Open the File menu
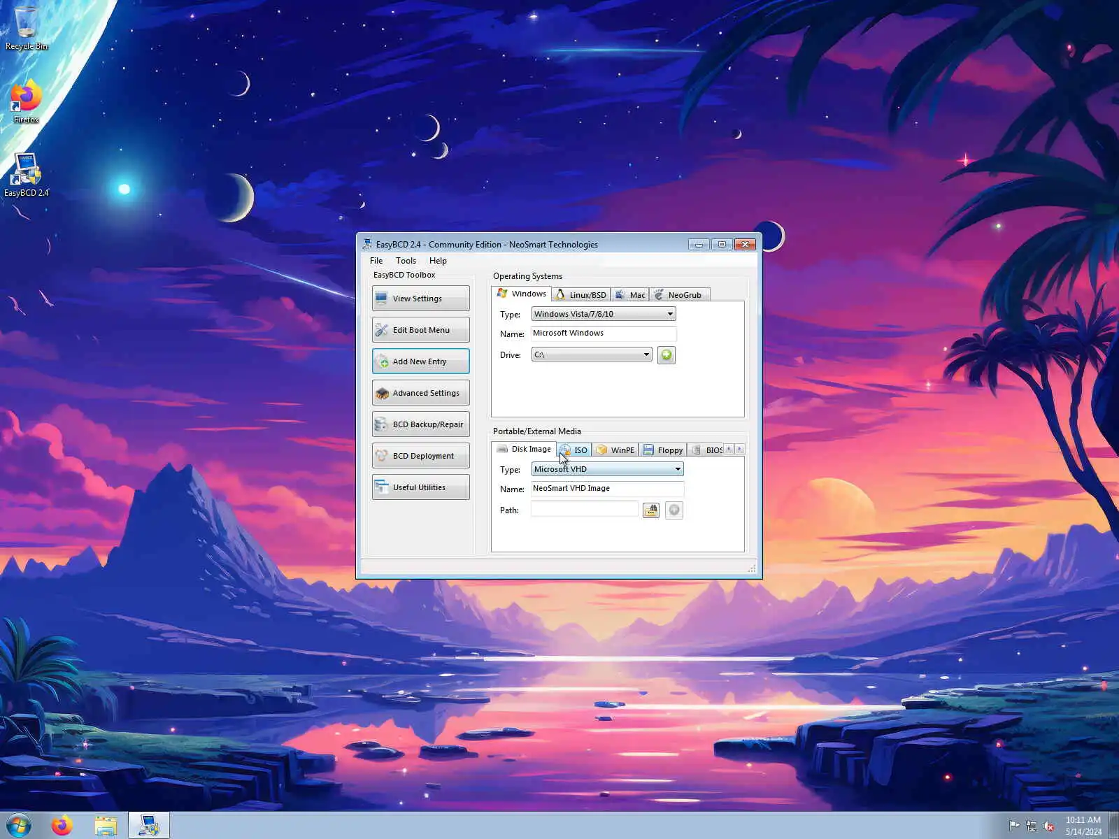This screenshot has height=839, width=1119. 376,261
